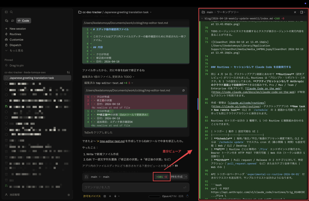Open the tmp-editor-test.md link in reply
The width and height of the screenshot is (309, 201).
112,141
